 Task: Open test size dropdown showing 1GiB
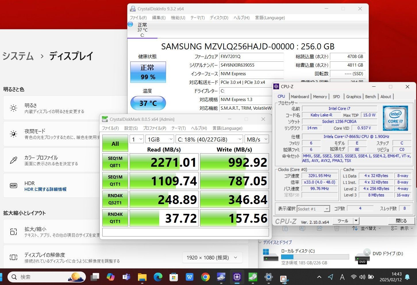(160, 139)
